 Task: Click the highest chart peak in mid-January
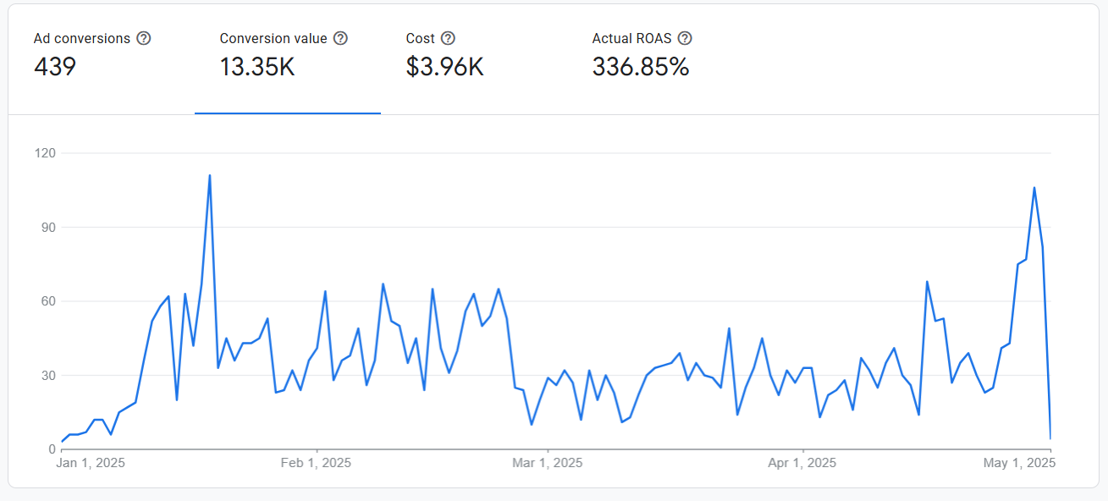pos(209,176)
